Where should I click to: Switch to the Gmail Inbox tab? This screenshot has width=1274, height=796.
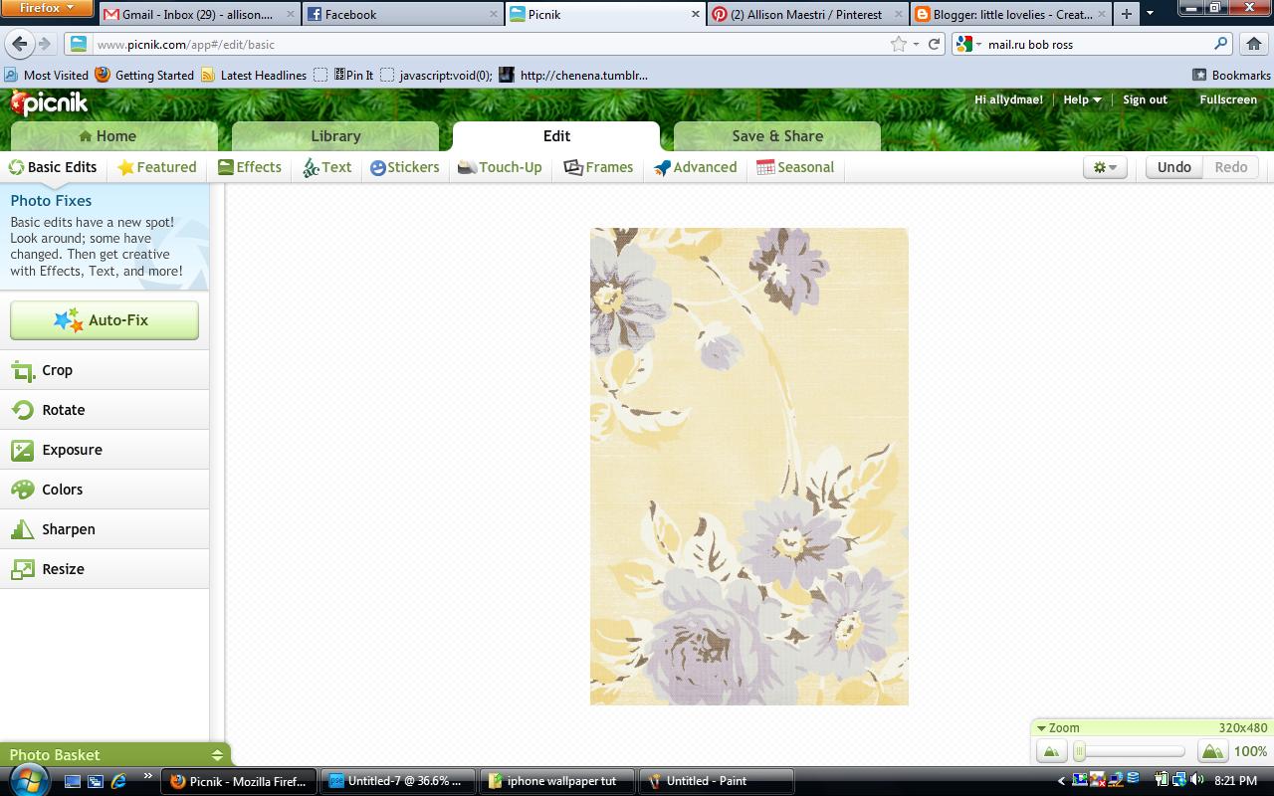tap(199, 14)
